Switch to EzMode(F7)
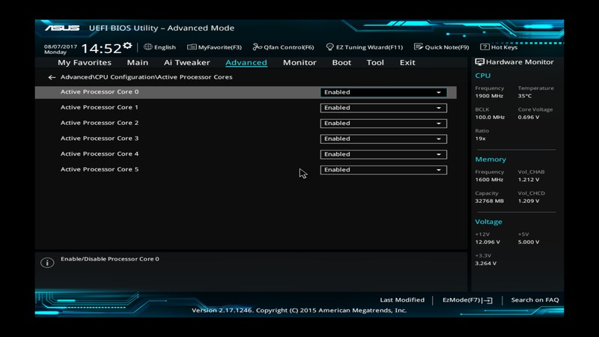Viewport: 599px width, 337px height. (467, 300)
